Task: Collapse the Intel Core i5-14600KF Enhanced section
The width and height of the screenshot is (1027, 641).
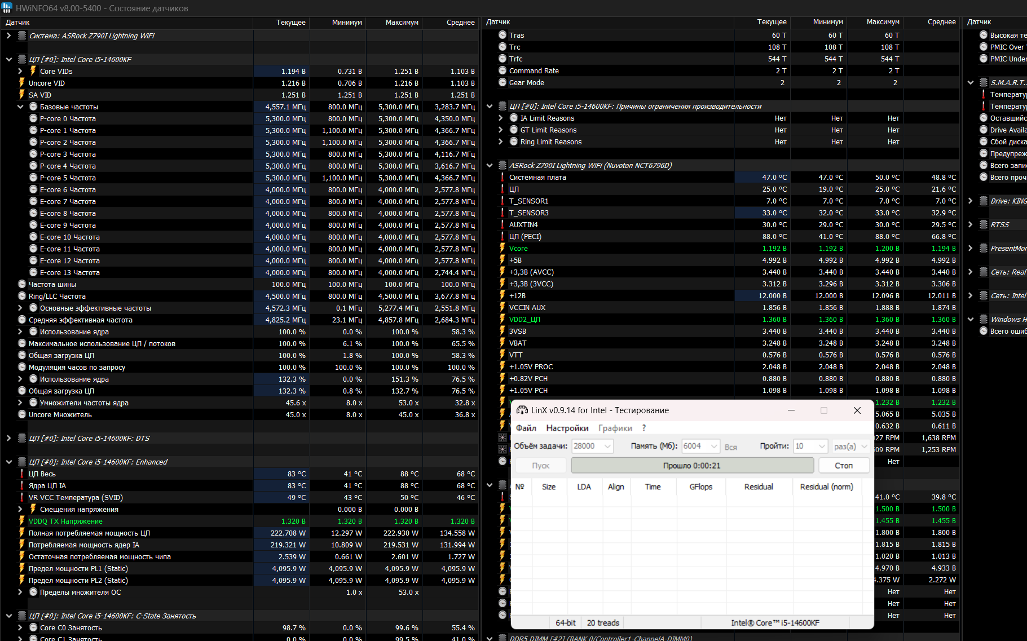Action: (x=8, y=462)
